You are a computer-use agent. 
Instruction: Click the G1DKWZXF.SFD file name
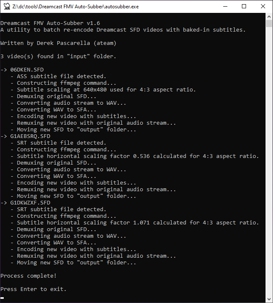(x=30, y=203)
